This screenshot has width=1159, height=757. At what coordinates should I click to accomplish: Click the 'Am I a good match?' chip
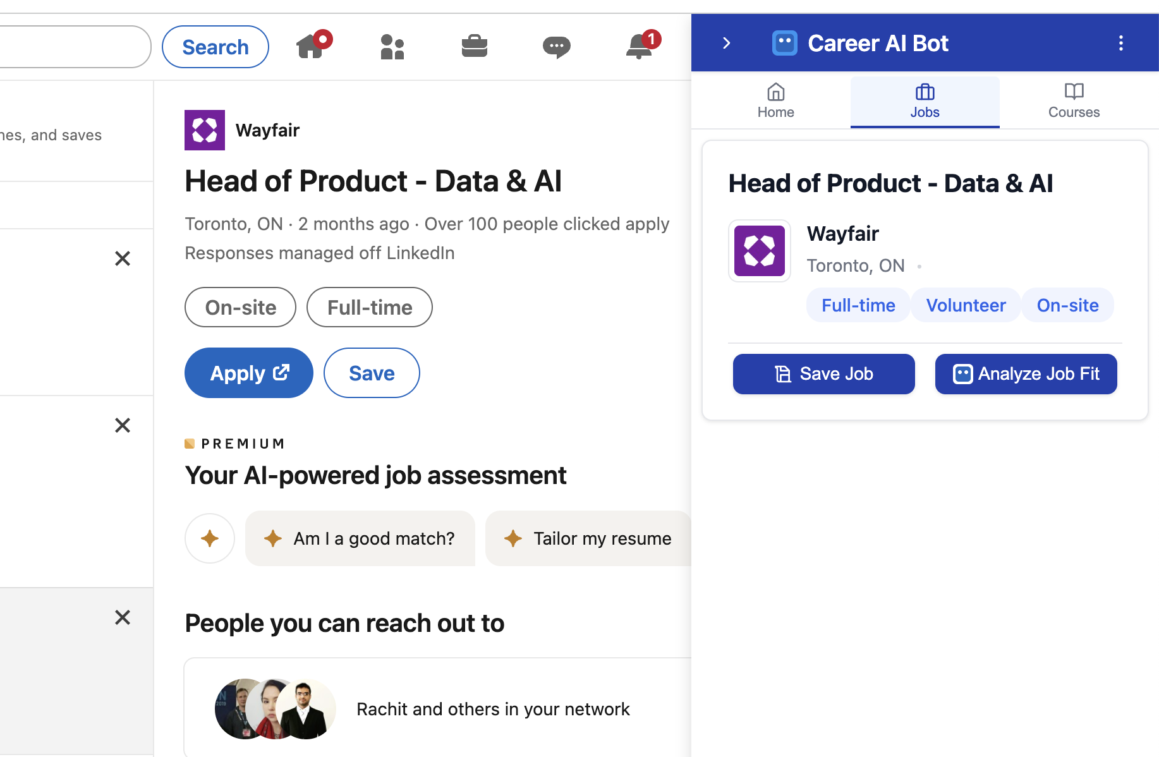point(360,538)
